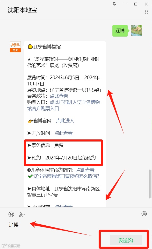The image size is (152, 249).
Task: View 开放时间 点此查看 link
Action: tap(63, 133)
